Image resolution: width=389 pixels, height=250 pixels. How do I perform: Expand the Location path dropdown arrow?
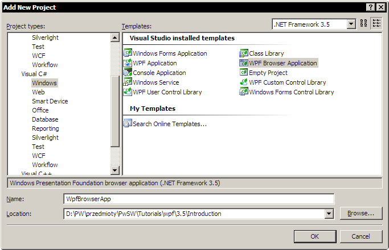tap(329, 214)
